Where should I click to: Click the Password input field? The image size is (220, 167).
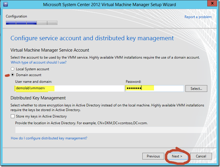coord(155,88)
